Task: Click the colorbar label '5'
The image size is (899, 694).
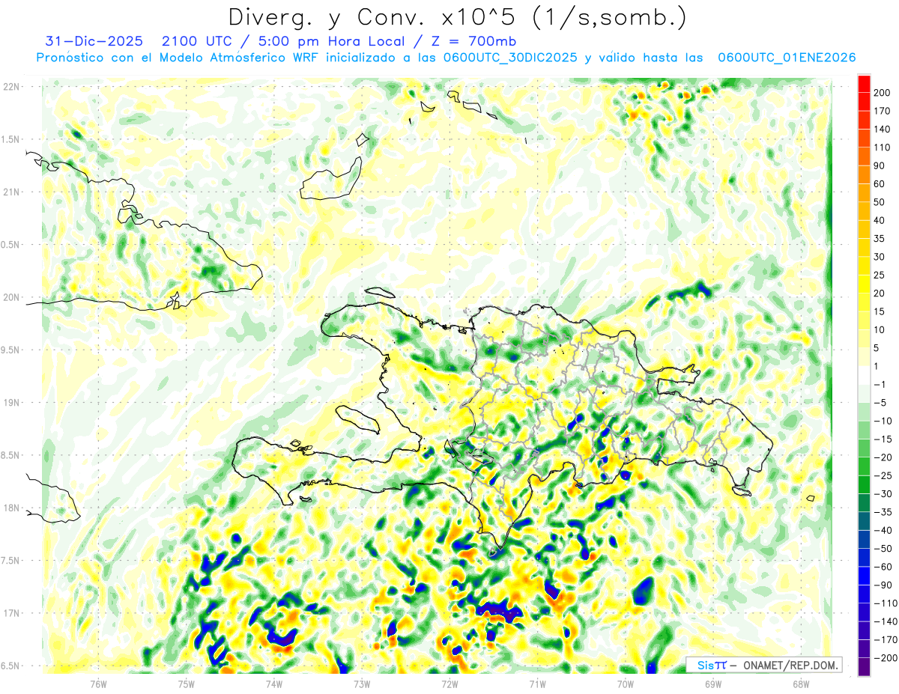Action: [x=878, y=348]
